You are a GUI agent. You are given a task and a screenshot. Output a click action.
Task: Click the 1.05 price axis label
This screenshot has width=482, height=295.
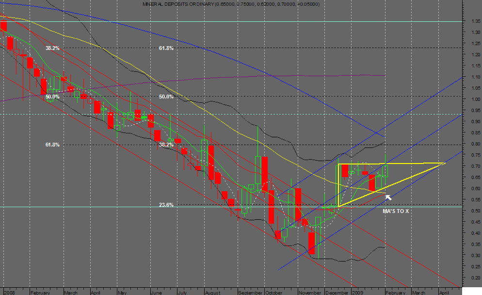tap(476, 88)
